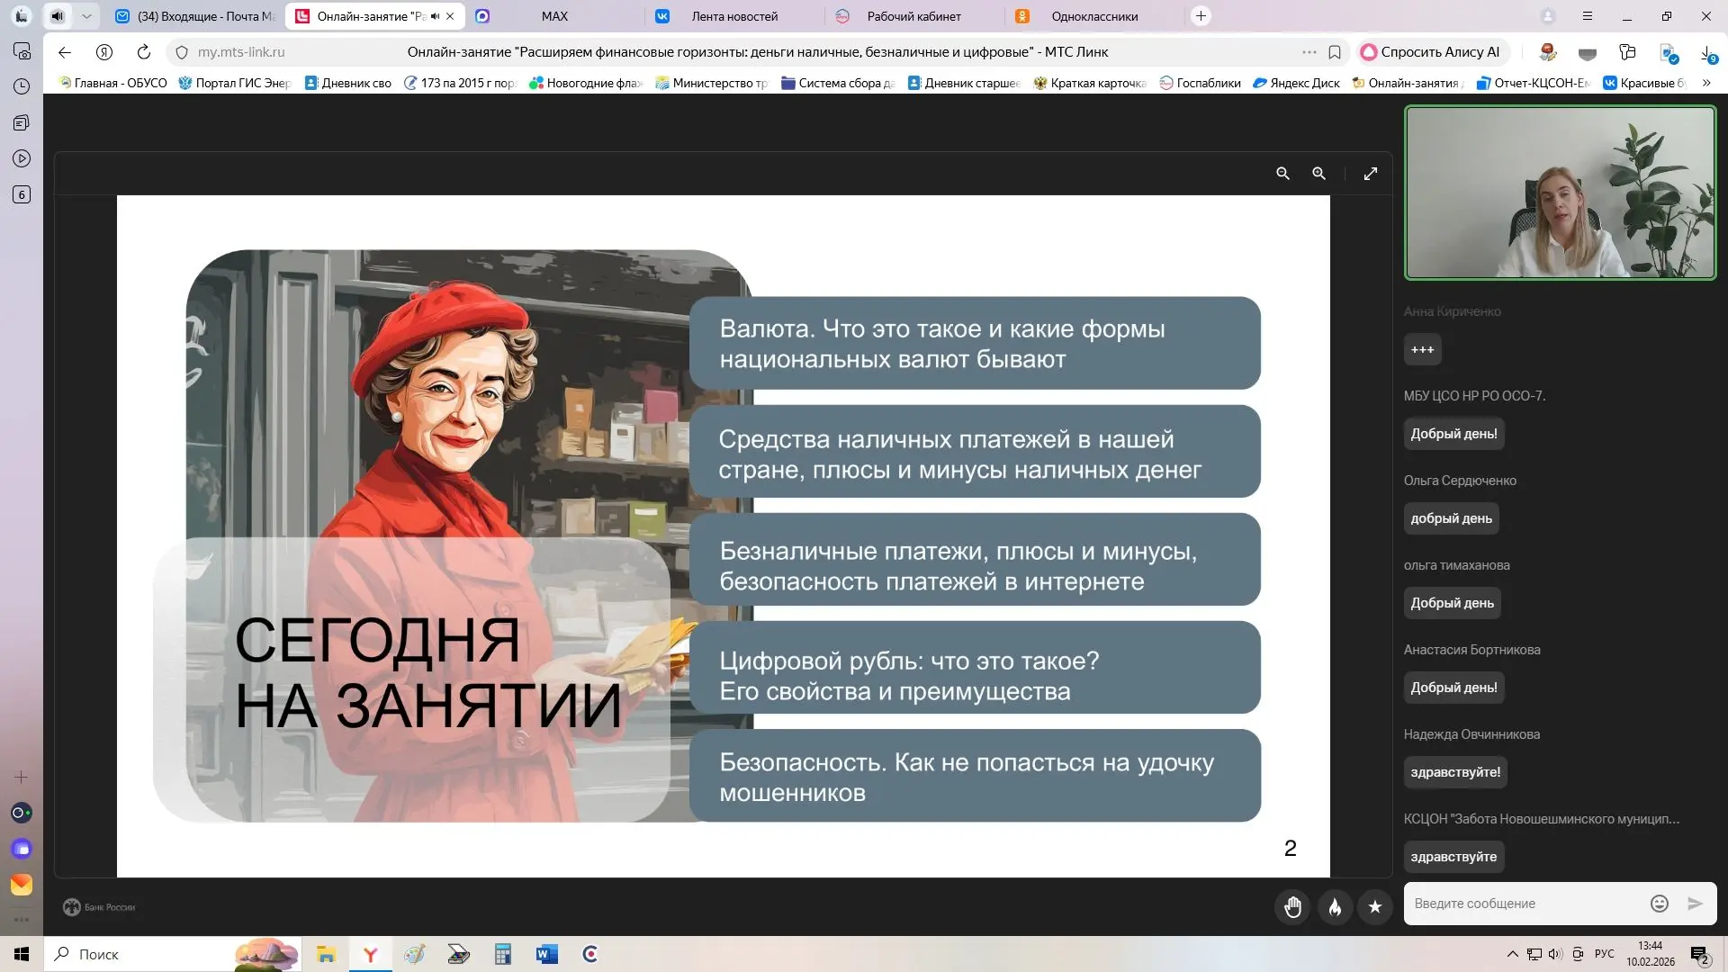Open history in browser sidebar
This screenshot has height=972, width=1728.
[x=22, y=86]
